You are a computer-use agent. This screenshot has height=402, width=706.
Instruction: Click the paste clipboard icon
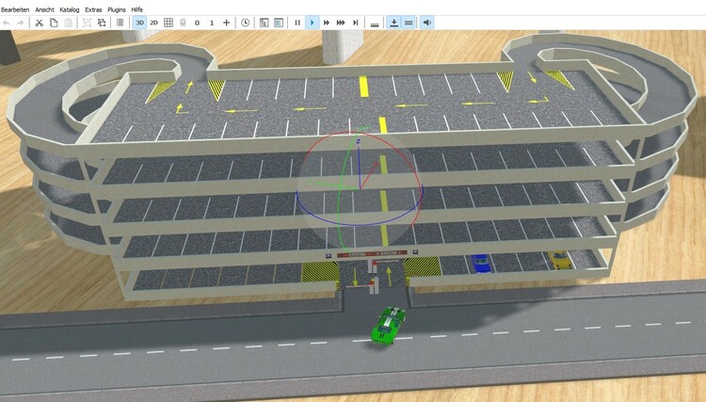click(68, 23)
